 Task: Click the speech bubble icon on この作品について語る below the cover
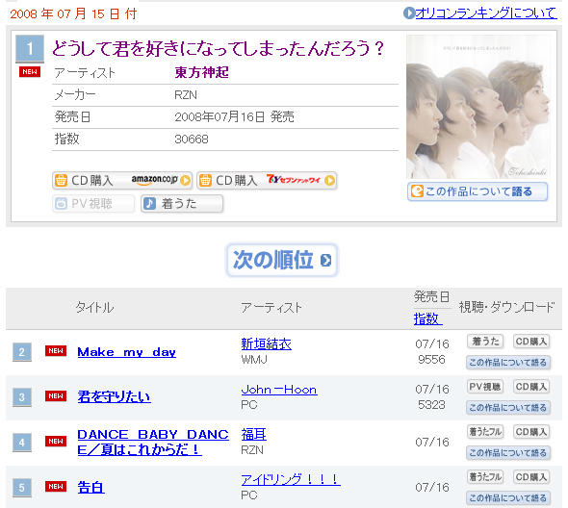(x=417, y=191)
